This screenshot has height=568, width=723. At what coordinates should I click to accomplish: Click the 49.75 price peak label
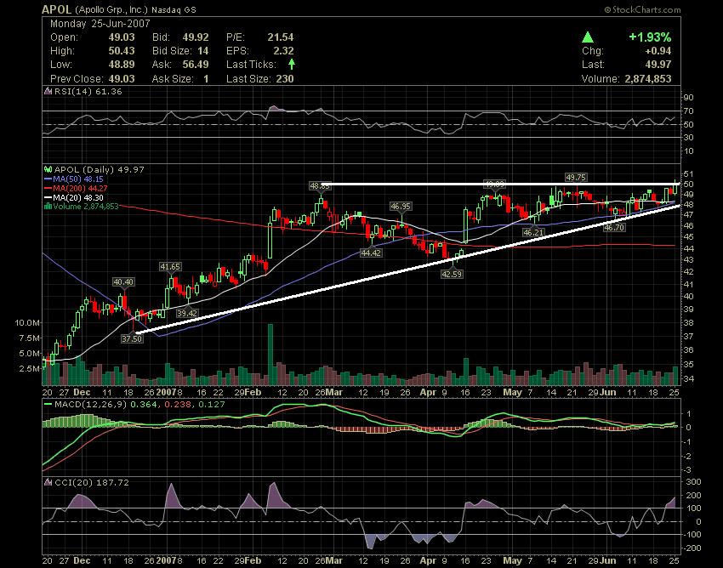[x=577, y=178]
